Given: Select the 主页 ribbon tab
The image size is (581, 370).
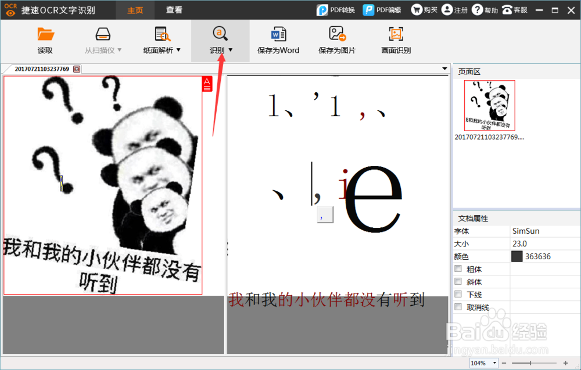Looking at the screenshot, I should [135, 9].
